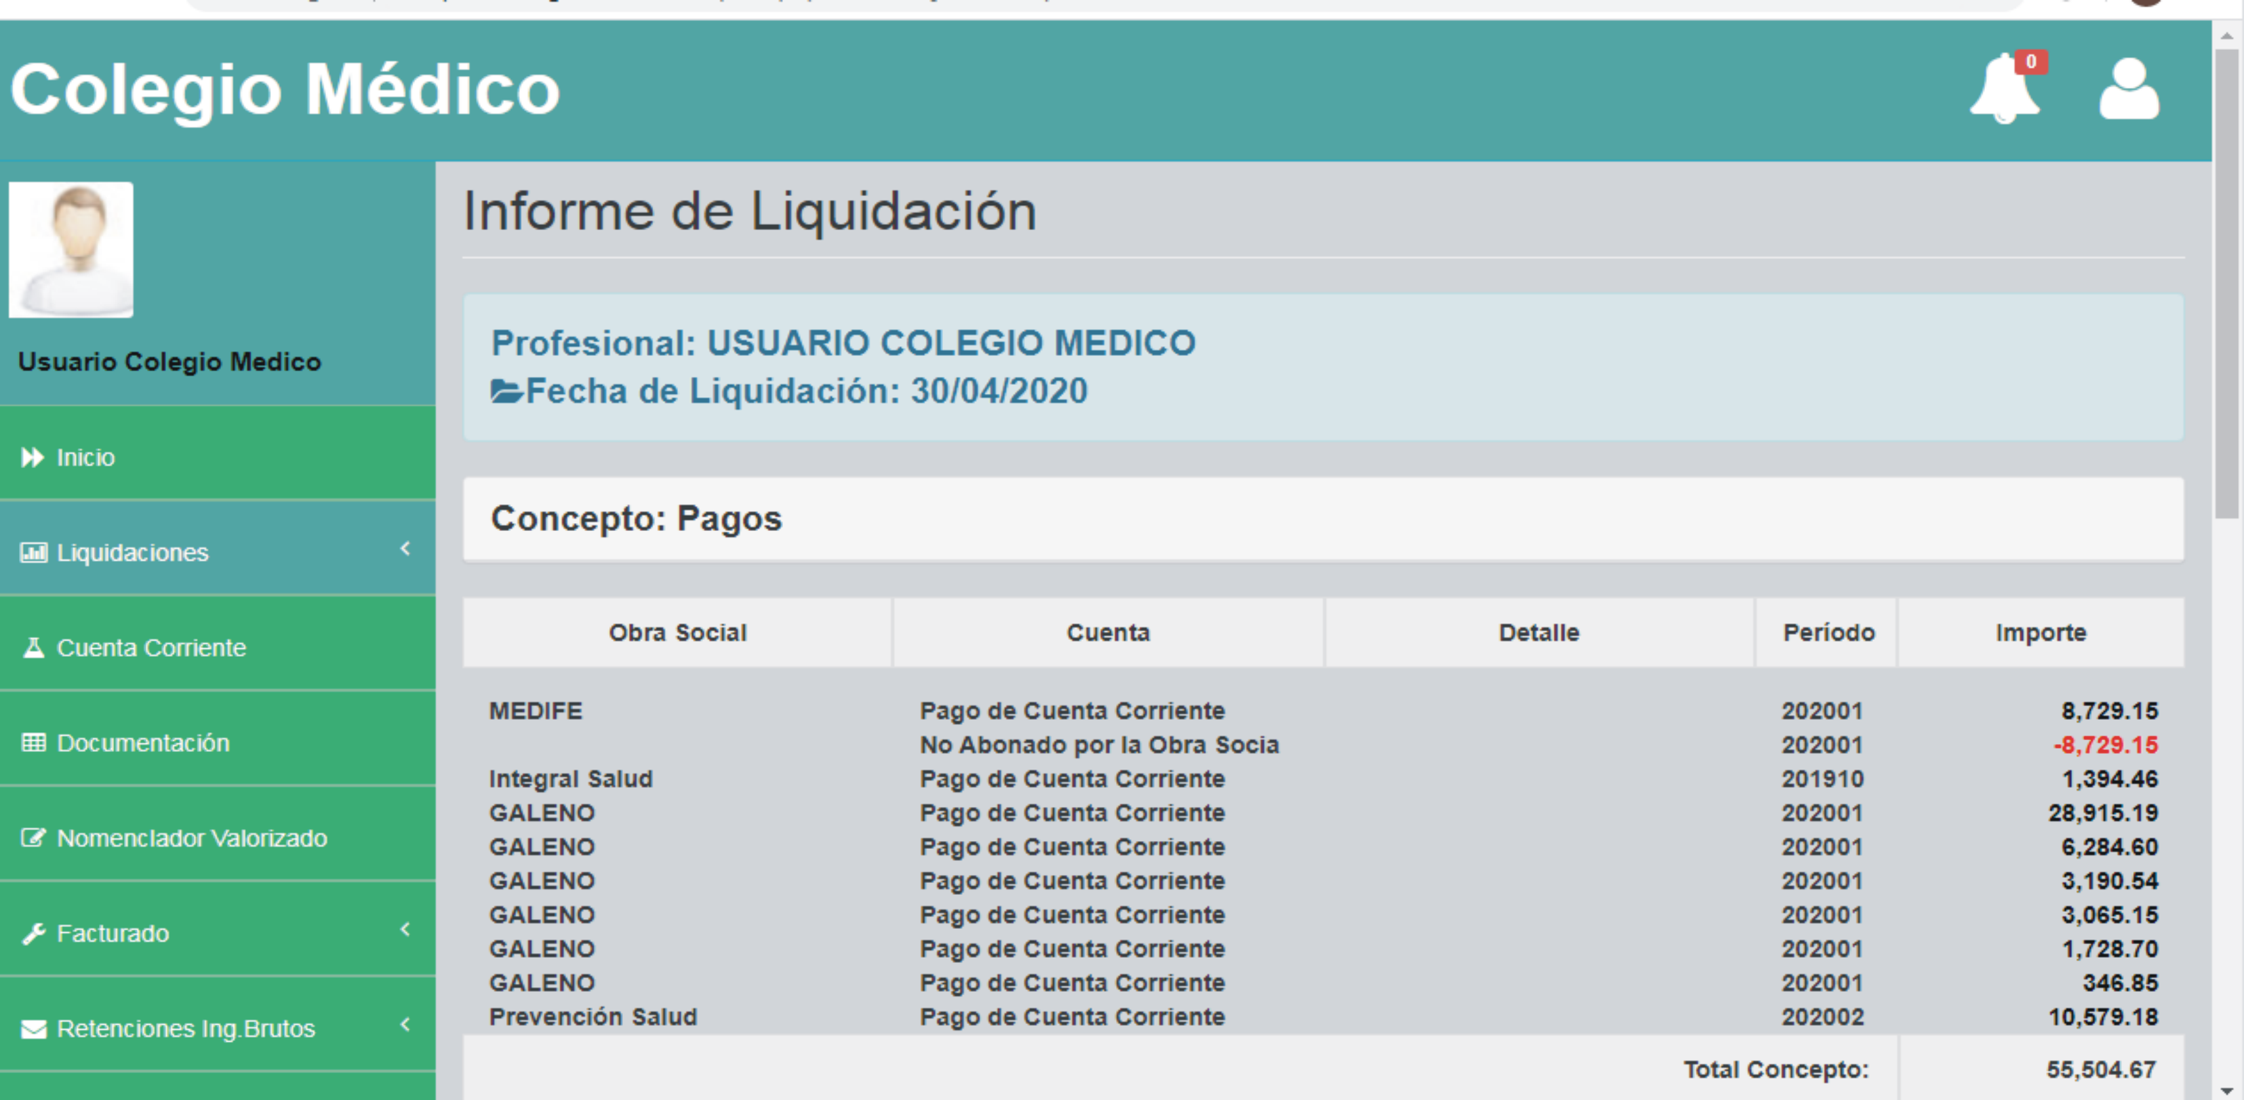Viewport: 2244px width, 1100px height.
Task: Click the page vertical scrollbar thumb
Action: click(2228, 283)
